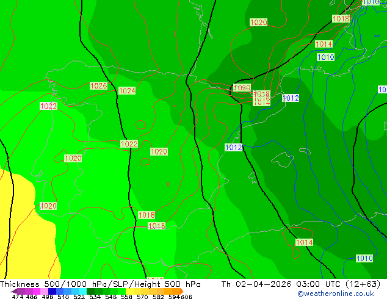Screen dimensions: 387x299
Task: Select the darkest green swatch above 534 in the legend
Action: [x=90, y=291]
